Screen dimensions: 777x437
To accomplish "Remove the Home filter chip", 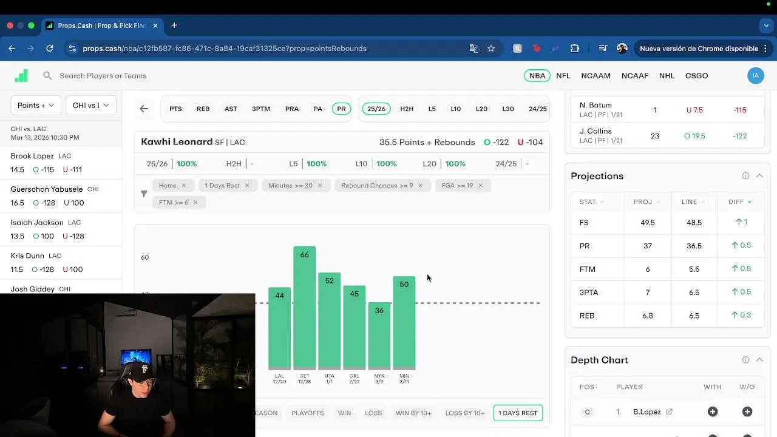I will 183,186.
